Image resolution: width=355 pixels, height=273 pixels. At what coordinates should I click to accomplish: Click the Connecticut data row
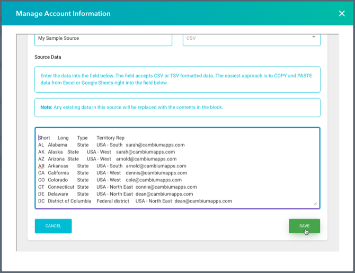click(x=117, y=187)
